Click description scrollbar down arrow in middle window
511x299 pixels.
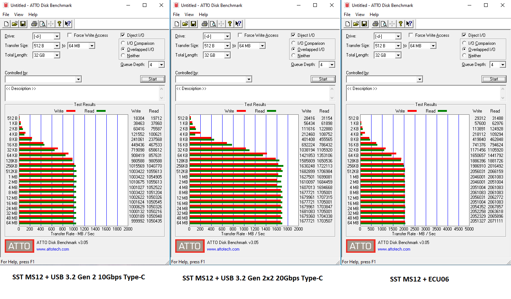(x=332, y=98)
